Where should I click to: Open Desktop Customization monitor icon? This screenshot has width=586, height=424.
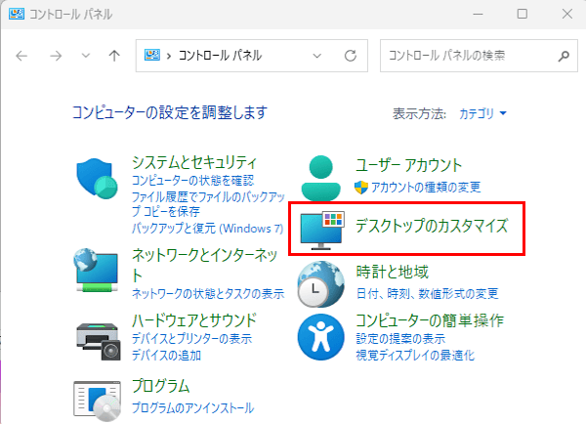tap(322, 231)
